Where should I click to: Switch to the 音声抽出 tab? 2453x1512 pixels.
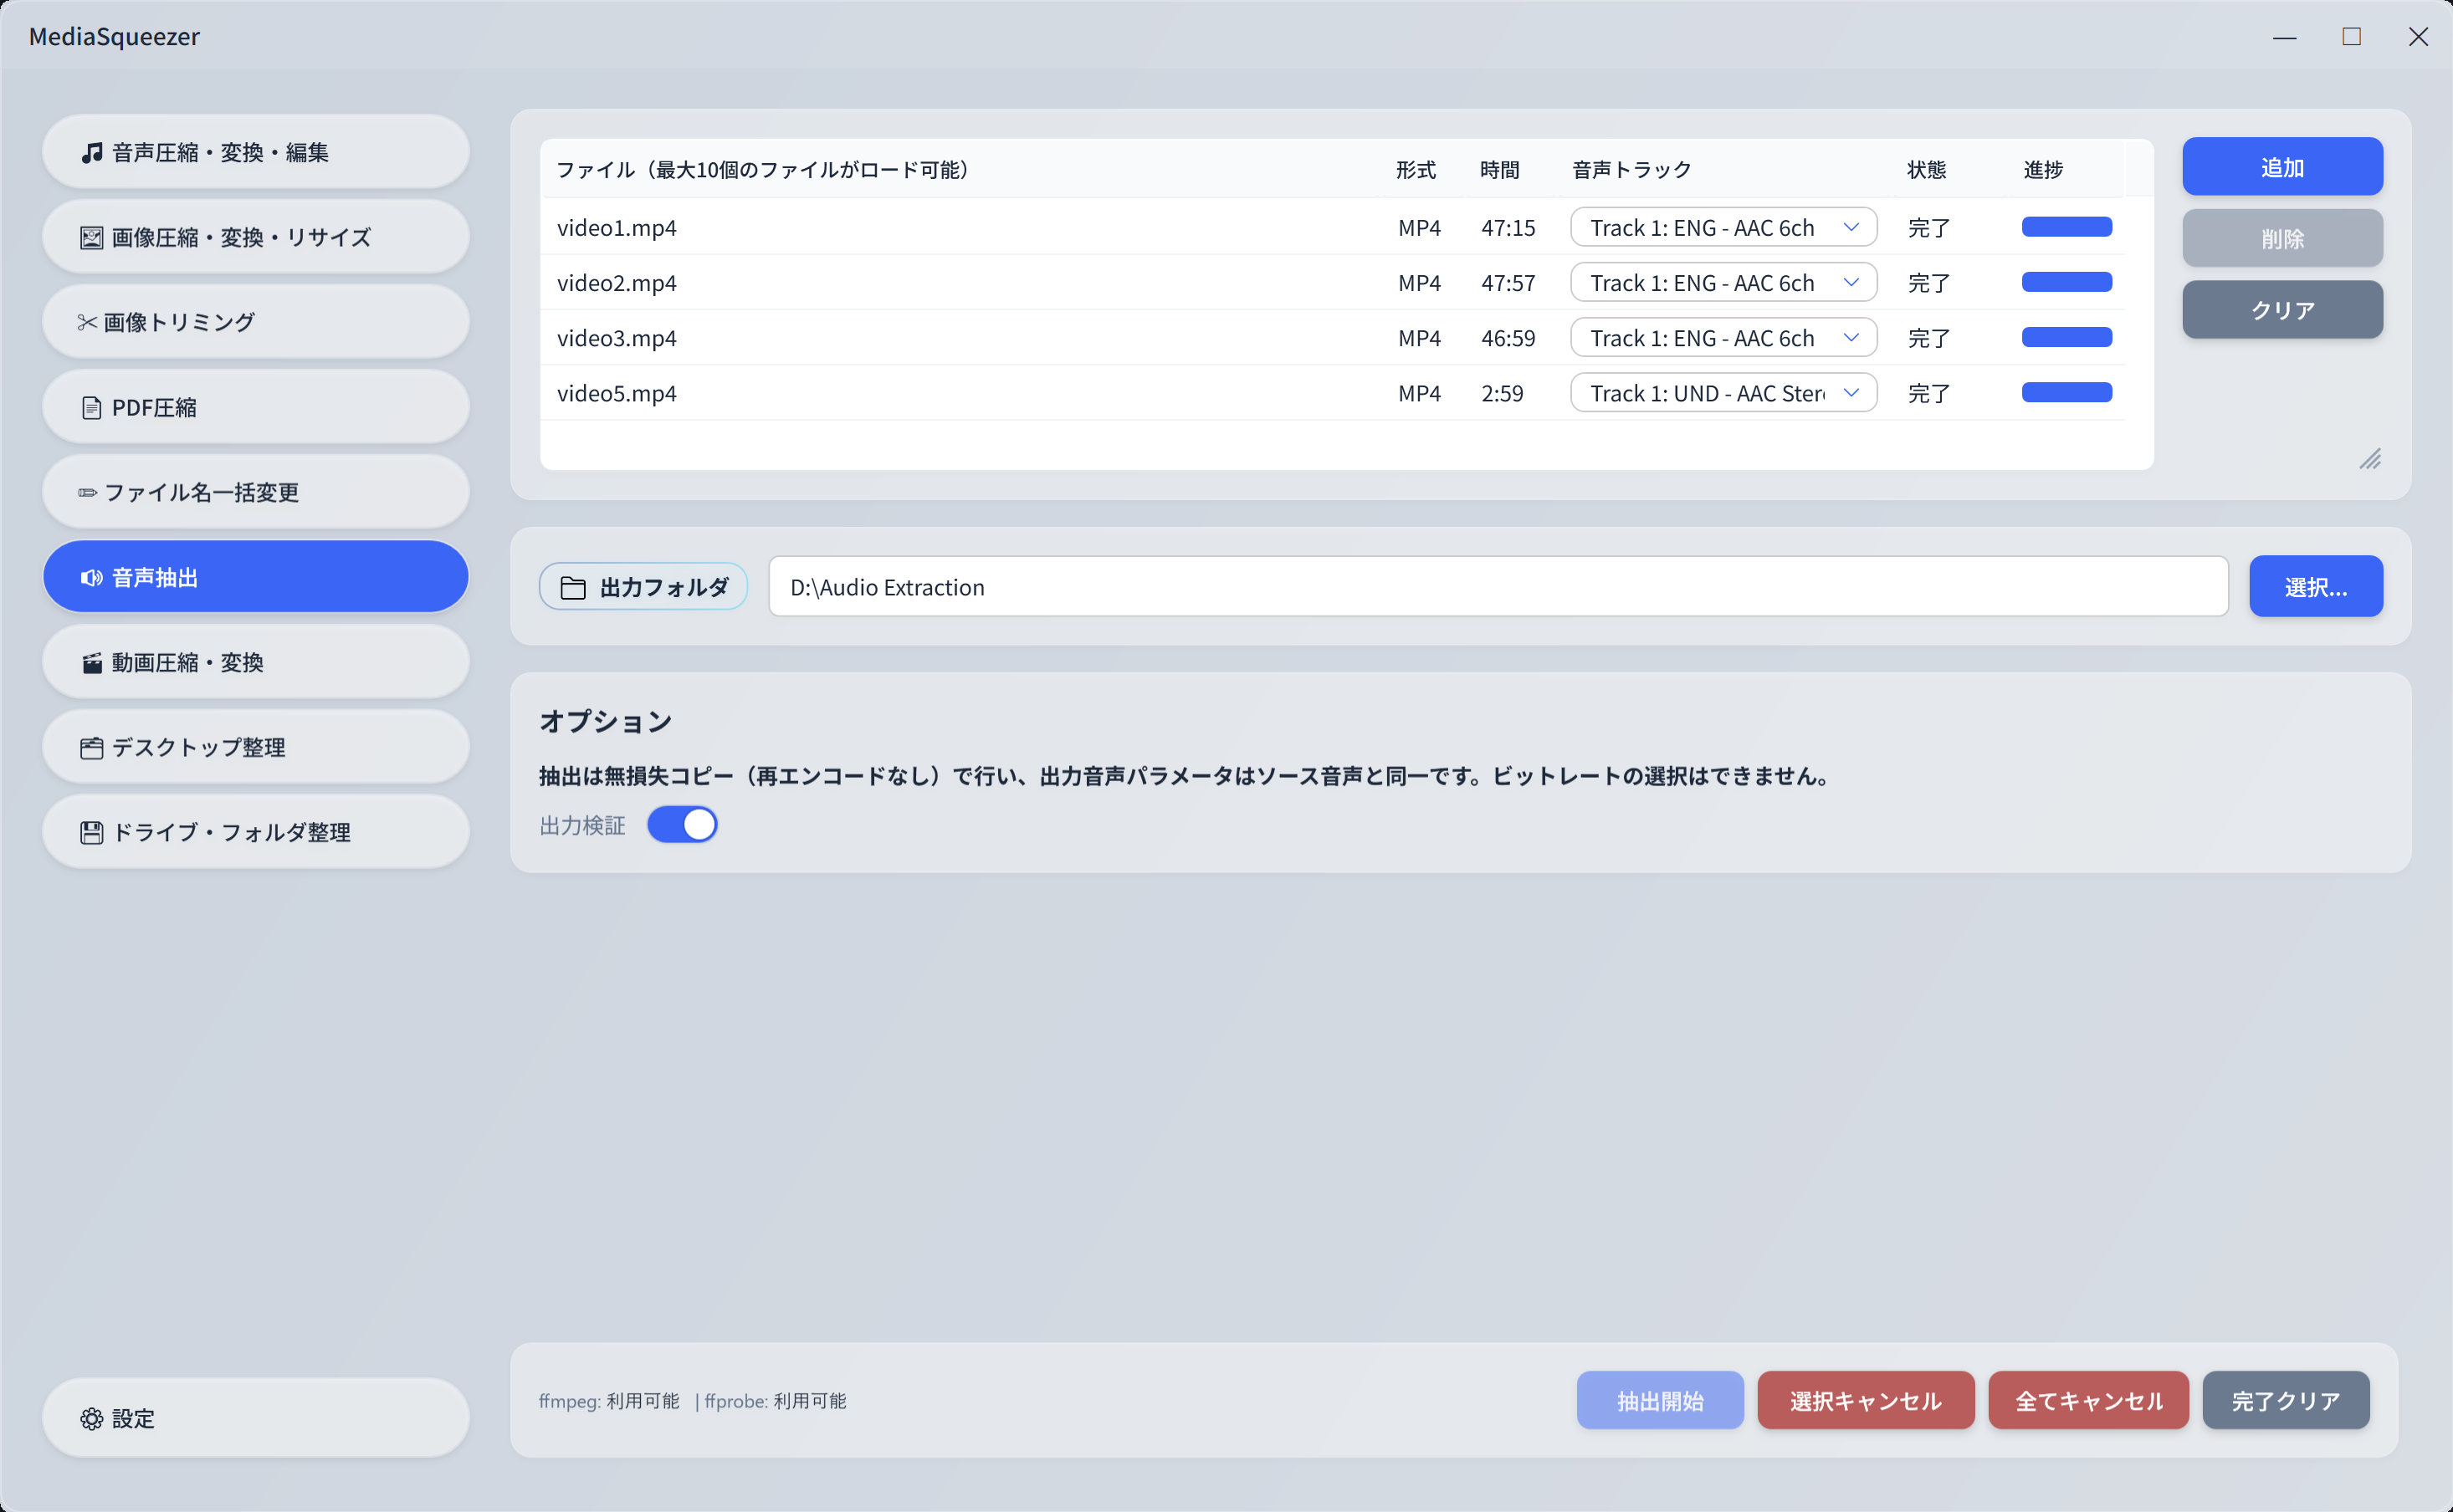click(x=255, y=576)
